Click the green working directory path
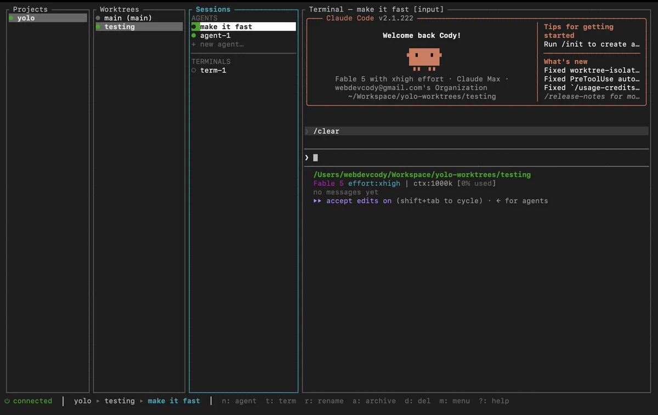 422,175
